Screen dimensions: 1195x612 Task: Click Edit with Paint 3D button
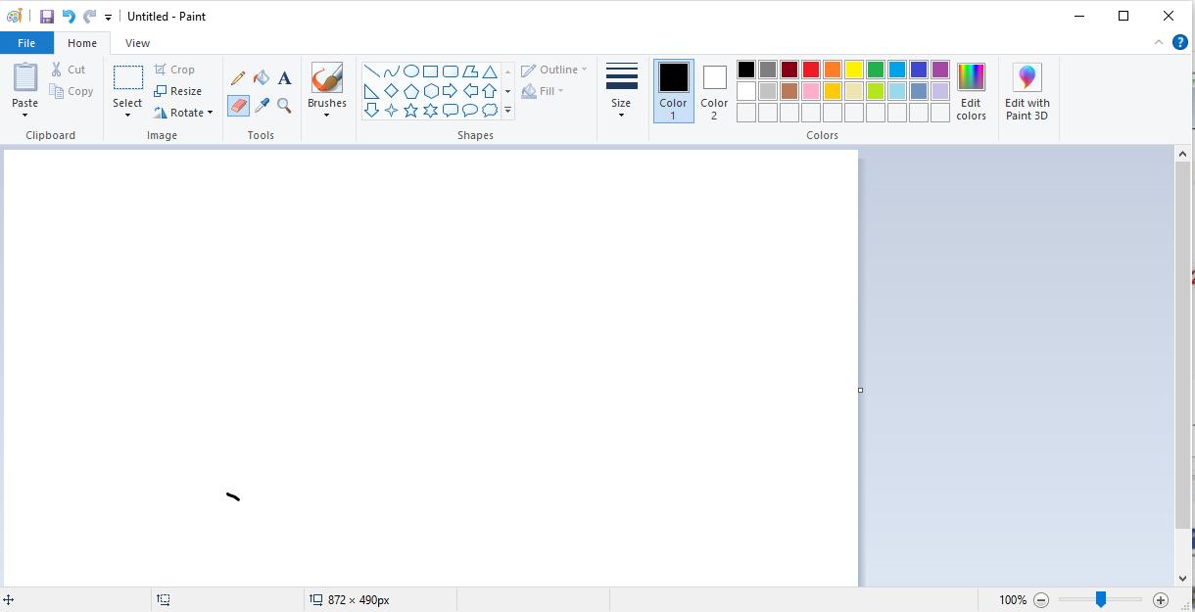point(1027,90)
